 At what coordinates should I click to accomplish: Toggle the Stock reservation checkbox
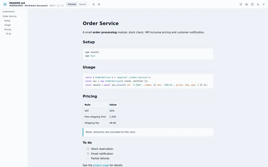(x=88, y=149)
